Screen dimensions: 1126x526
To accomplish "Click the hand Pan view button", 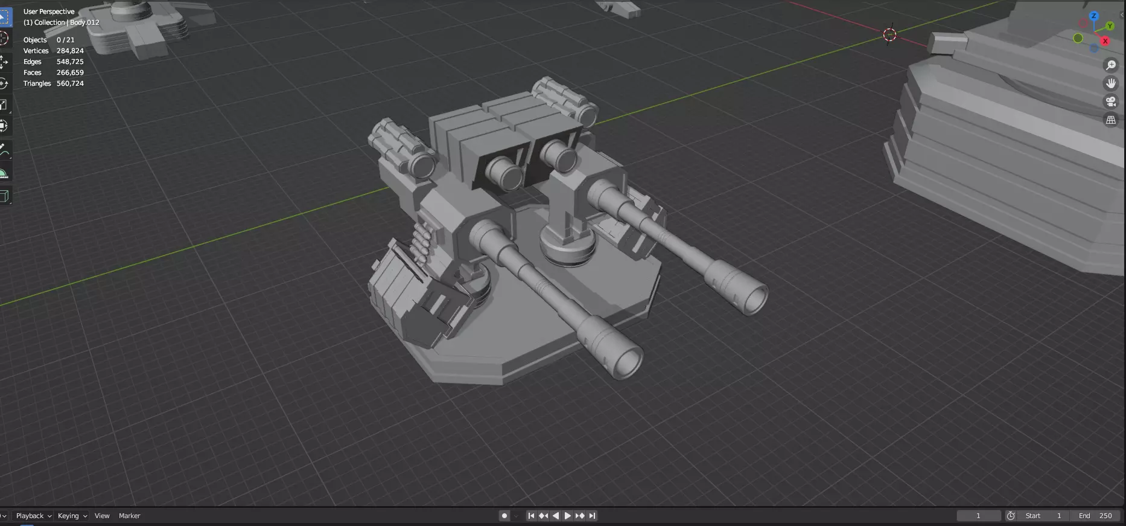I will (x=1110, y=83).
